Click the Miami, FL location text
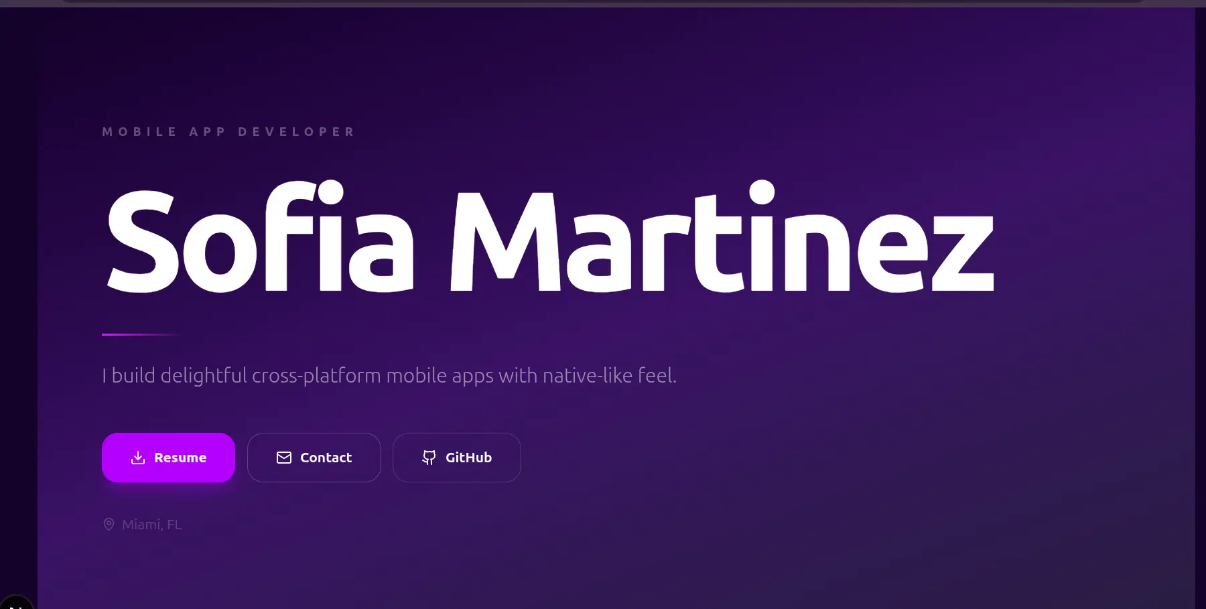Image resolution: width=1206 pixels, height=609 pixels. point(151,525)
